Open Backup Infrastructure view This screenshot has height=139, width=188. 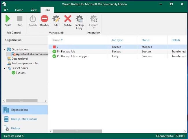pos(24,119)
